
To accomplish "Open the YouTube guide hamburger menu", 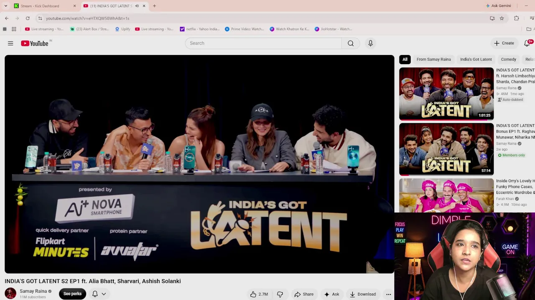I will tap(10, 43).
